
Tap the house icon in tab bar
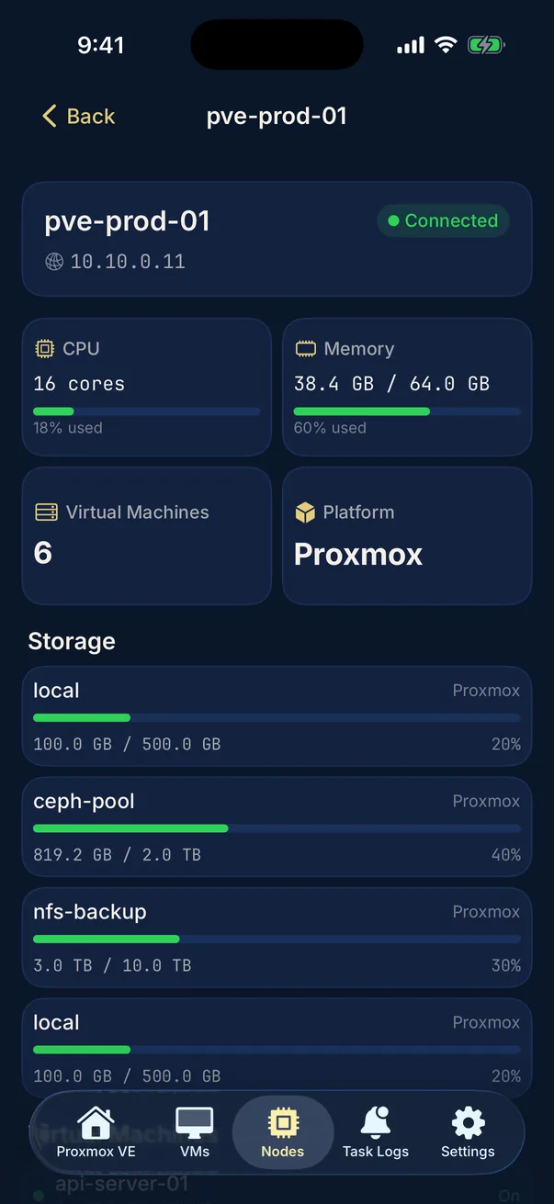[96, 1122]
